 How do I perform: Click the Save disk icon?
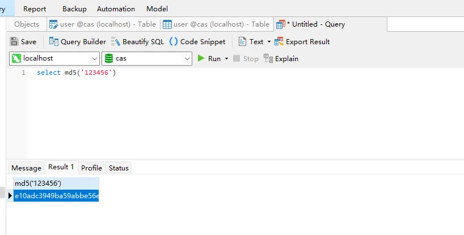coord(14,42)
